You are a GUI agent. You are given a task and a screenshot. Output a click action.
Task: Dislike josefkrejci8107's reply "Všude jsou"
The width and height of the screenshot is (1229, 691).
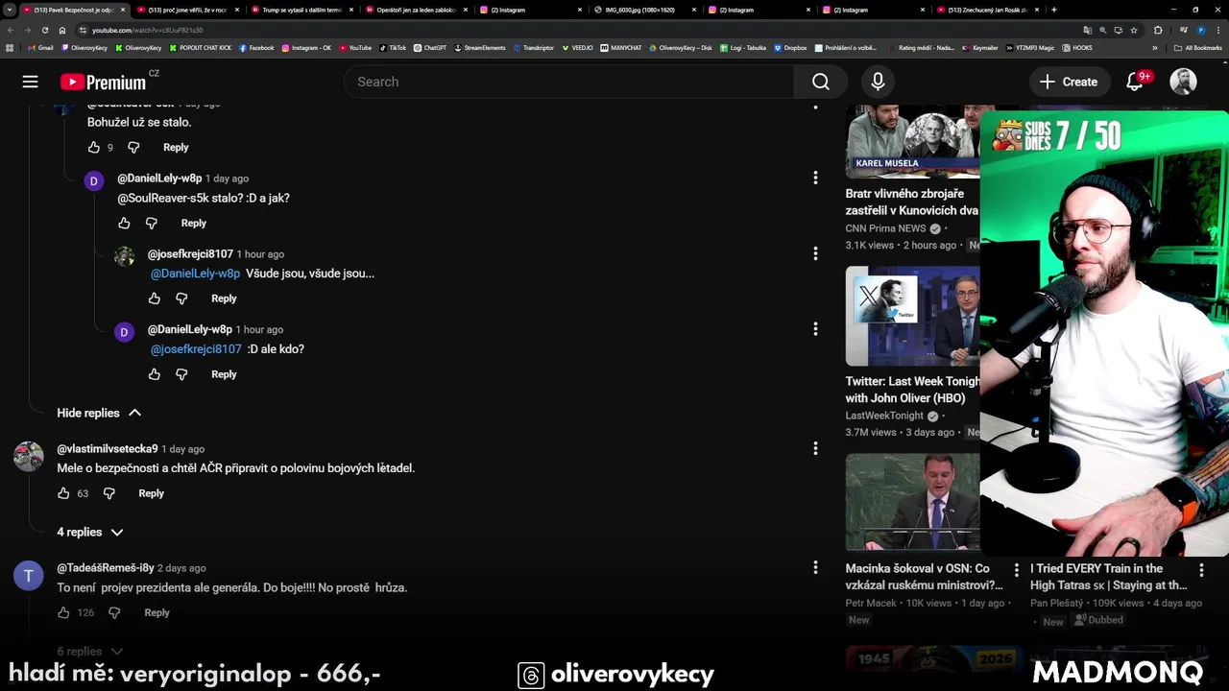[181, 298]
